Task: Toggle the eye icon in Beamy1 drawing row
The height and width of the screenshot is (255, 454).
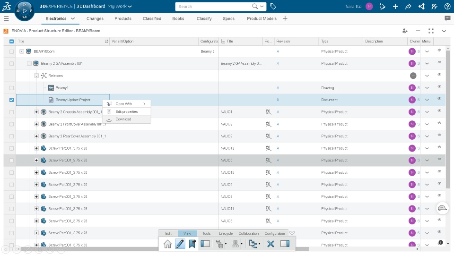Action: [x=439, y=87]
